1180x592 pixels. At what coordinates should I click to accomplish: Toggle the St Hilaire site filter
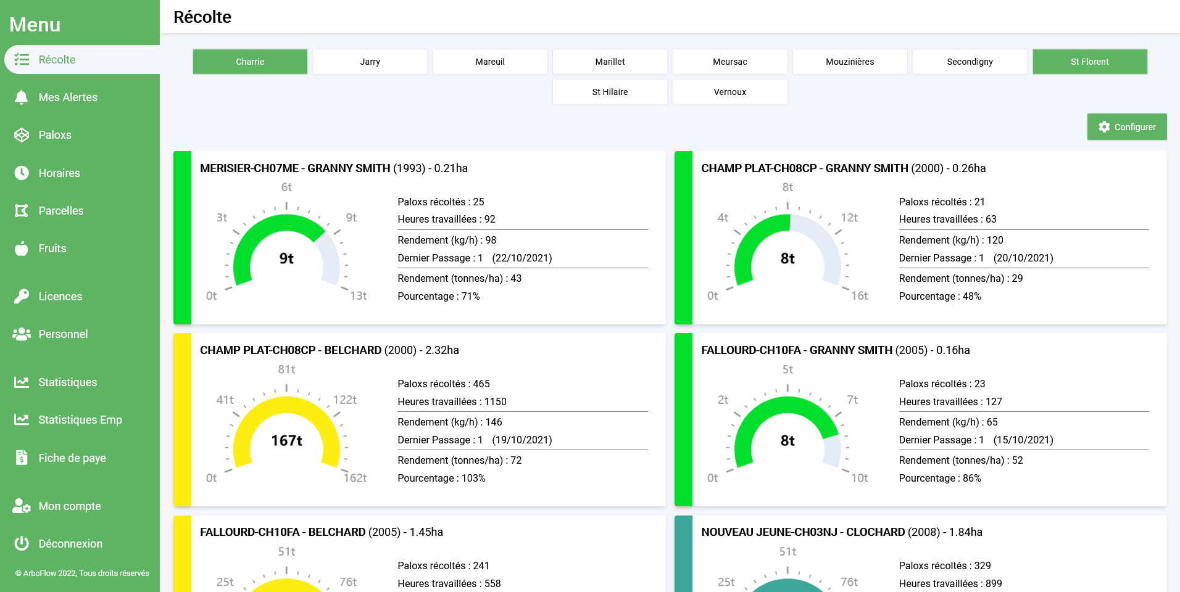[610, 92]
